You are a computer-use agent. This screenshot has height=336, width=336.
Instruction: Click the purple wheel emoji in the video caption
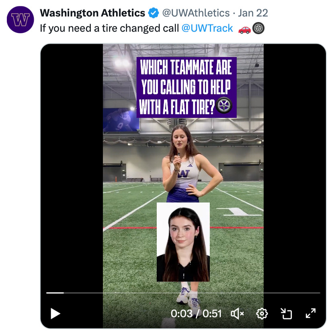pos(224,106)
